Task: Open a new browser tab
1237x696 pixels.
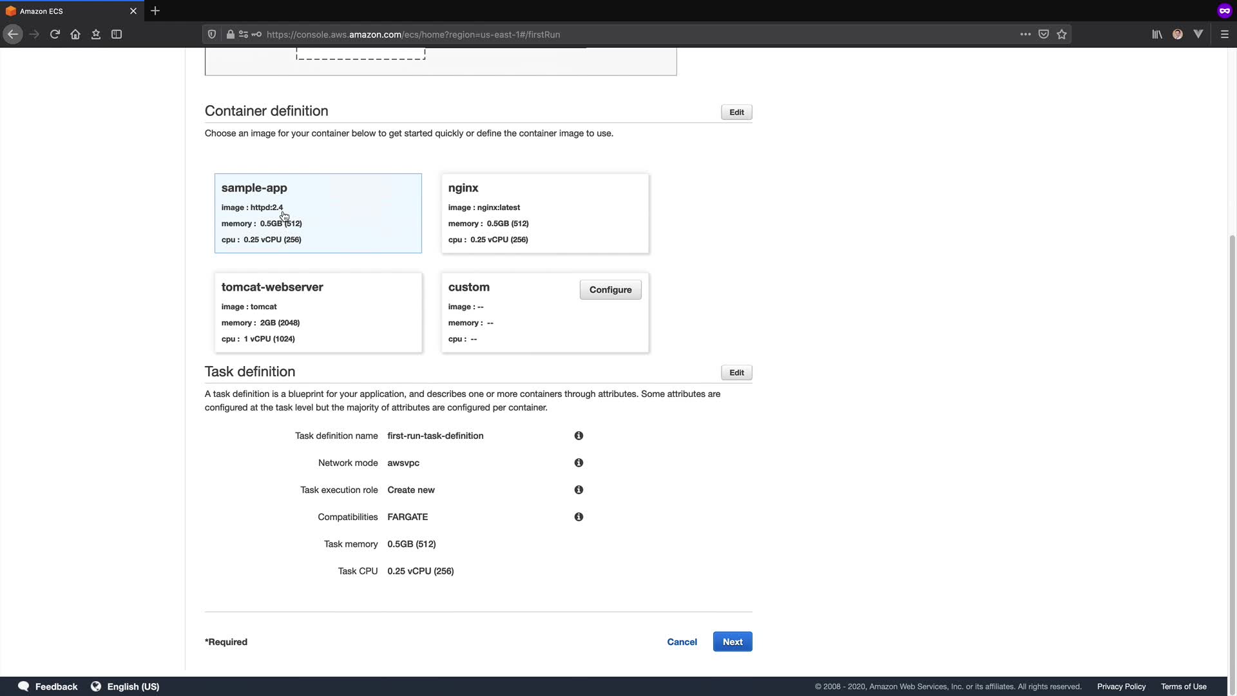Action: tap(155, 11)
